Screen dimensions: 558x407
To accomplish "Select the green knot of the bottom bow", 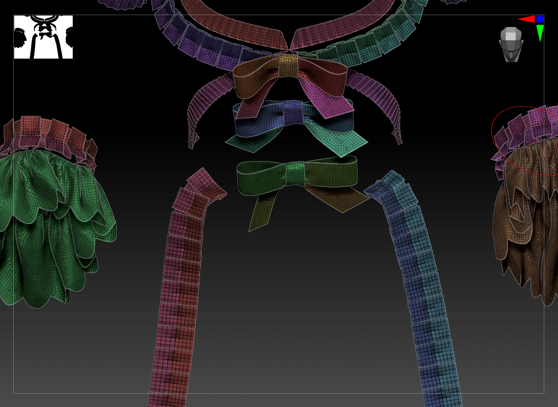I will tap(295, 173).
